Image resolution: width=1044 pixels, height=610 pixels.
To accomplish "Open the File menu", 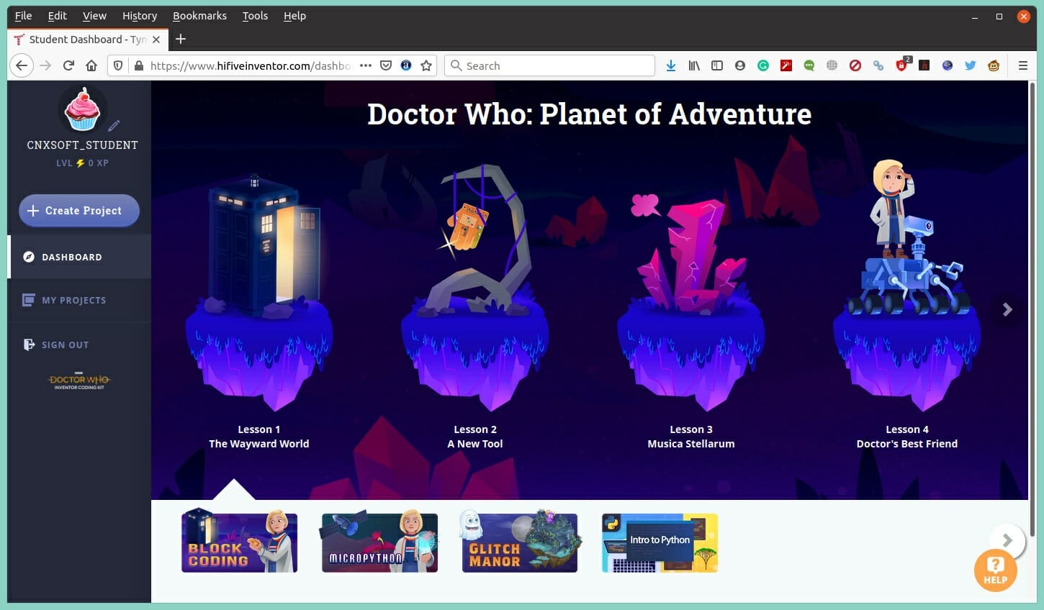I will click(x=23, y=16).
